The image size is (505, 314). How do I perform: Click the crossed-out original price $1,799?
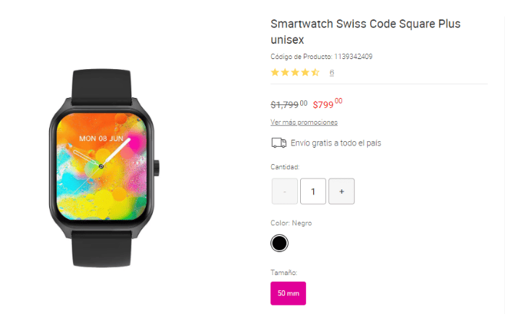289,104
